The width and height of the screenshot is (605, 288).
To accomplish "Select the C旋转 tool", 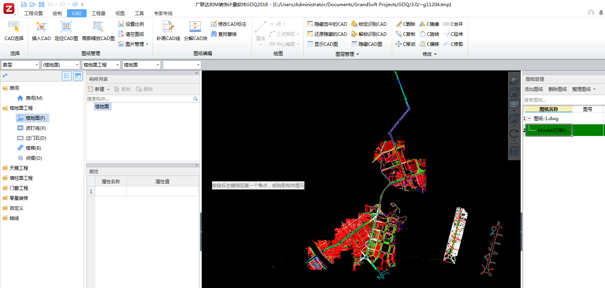I will tap(430, 34).
